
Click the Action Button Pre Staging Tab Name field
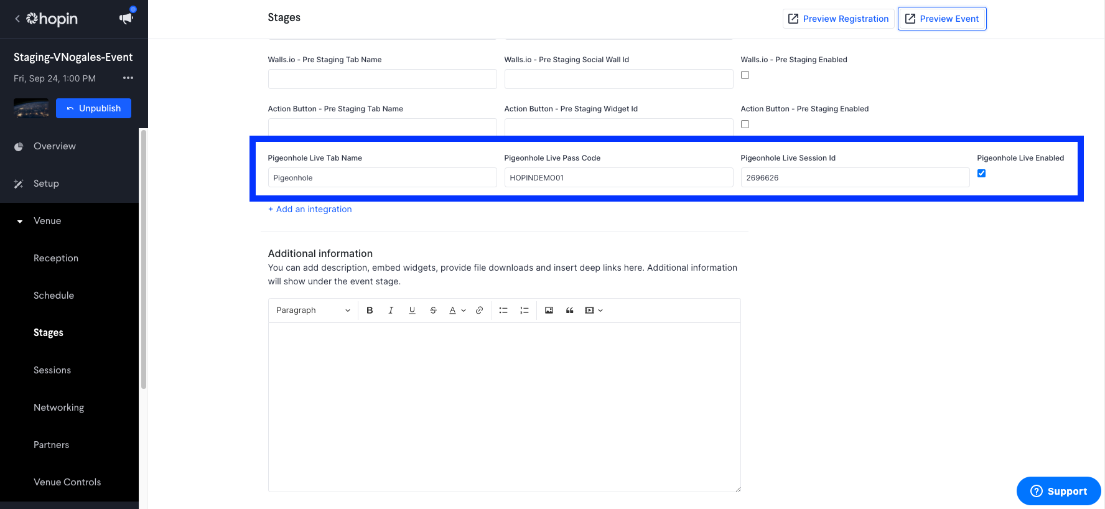point(382,127)
